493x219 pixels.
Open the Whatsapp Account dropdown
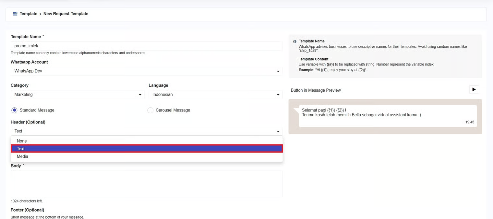click(146, 71)
